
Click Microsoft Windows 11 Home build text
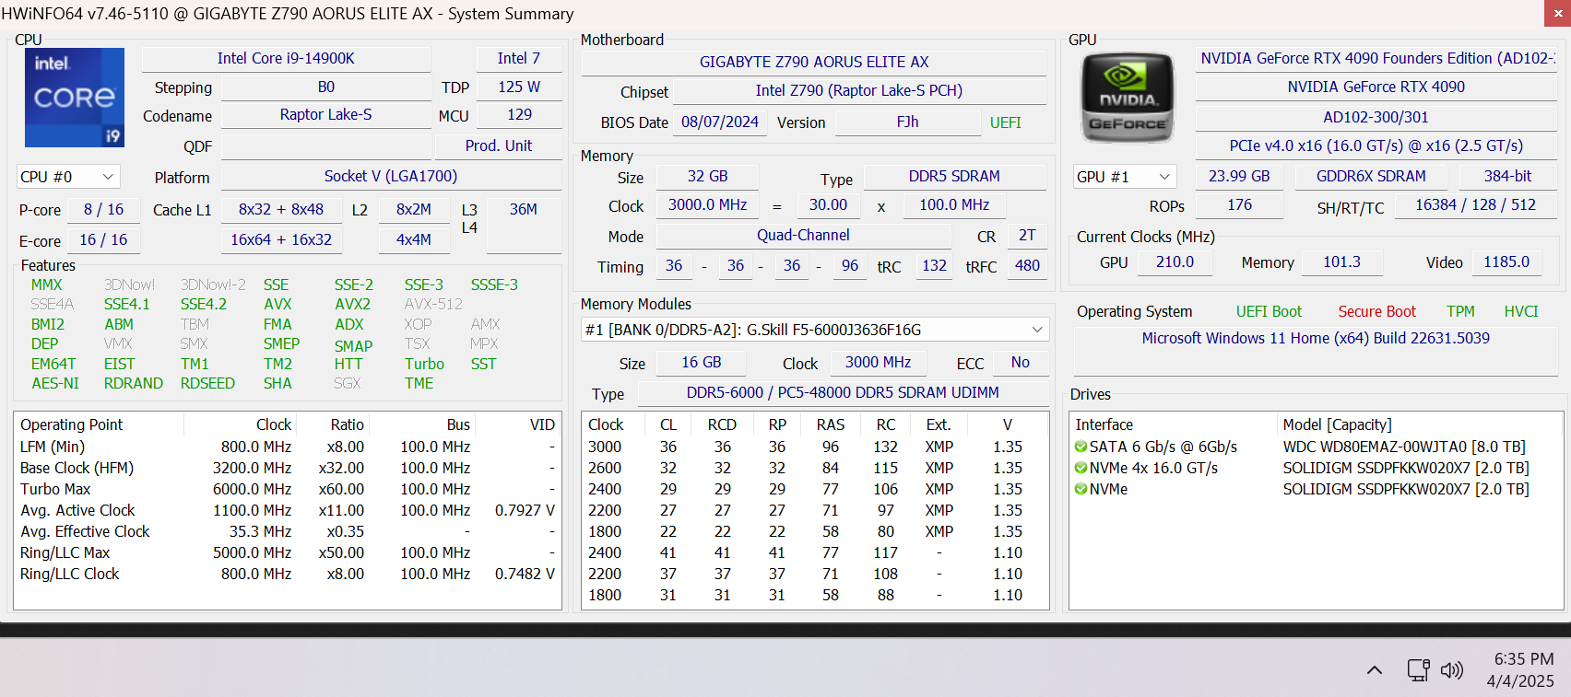pos(1316,338)
